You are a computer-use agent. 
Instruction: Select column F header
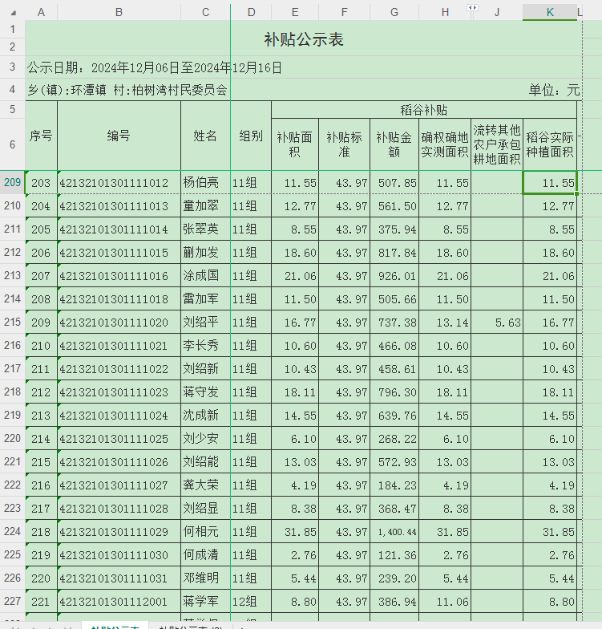point(344,13)
